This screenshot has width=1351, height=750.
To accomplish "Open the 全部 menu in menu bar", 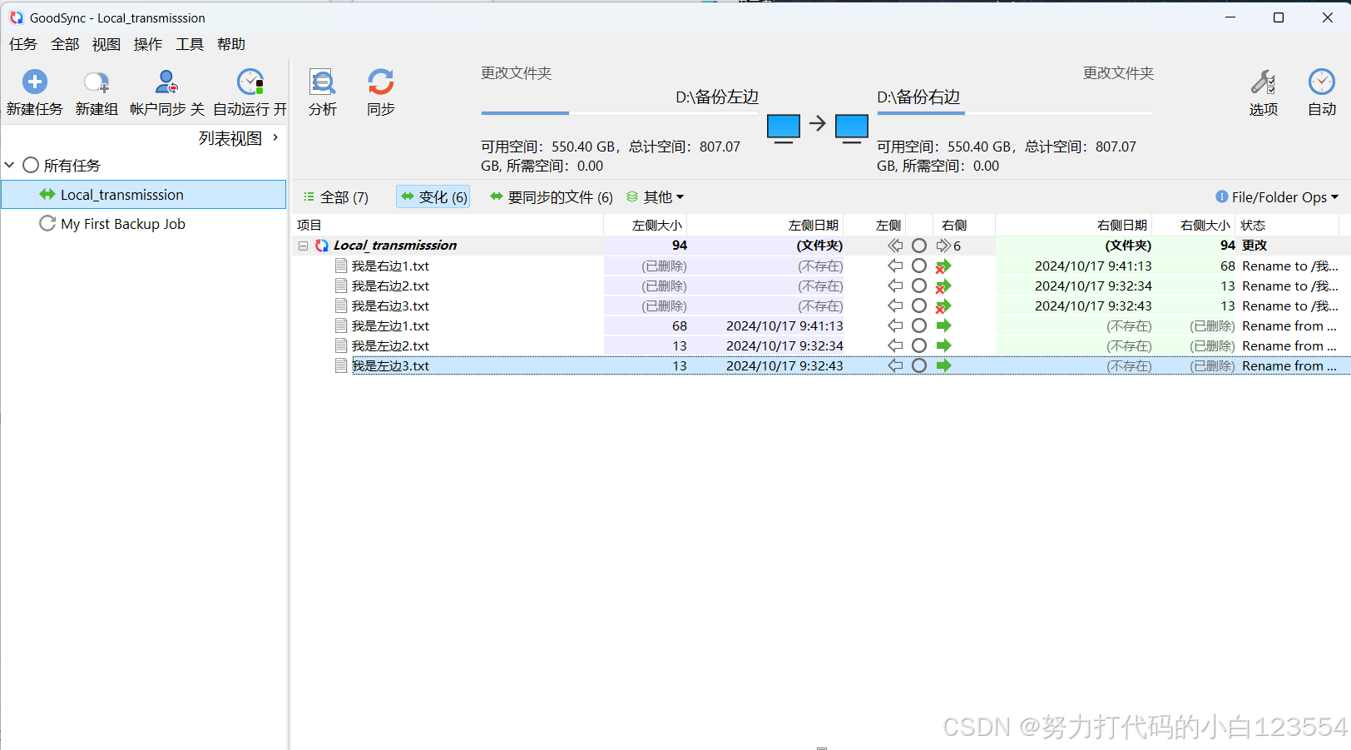I will (x=65, y=44).
